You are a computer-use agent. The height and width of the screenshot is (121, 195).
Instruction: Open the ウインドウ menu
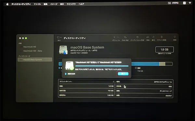71,4
